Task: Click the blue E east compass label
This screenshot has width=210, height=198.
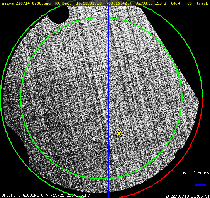Action: pyautogui.click(x=13, y=12)
